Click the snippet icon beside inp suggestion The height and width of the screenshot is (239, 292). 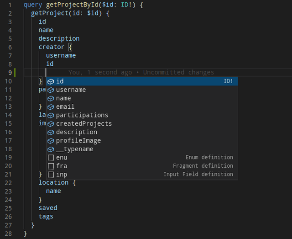tap(51, 175)
